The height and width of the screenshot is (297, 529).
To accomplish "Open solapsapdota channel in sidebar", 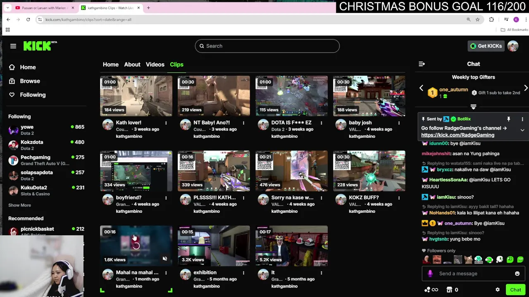I will 46,175.
